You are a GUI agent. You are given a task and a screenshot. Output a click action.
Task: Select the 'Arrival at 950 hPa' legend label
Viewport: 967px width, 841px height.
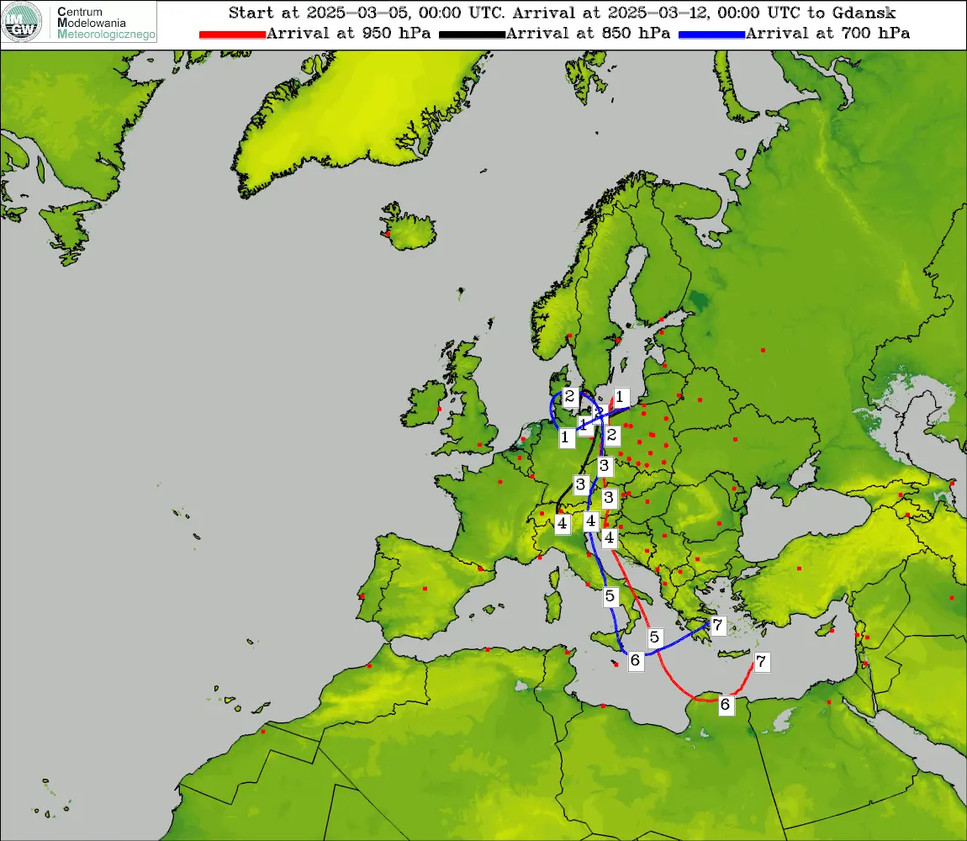[x=348, y=34]
